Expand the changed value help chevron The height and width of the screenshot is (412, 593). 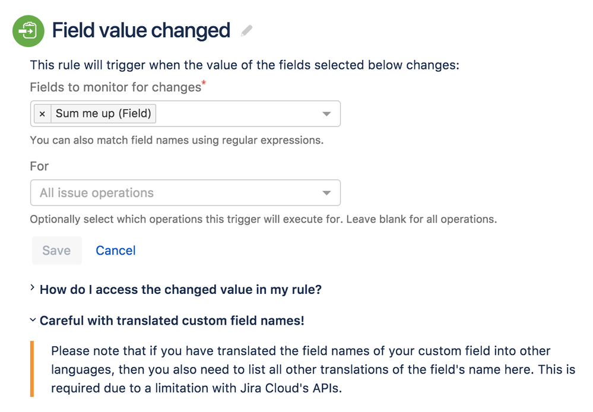coord(33,289)
